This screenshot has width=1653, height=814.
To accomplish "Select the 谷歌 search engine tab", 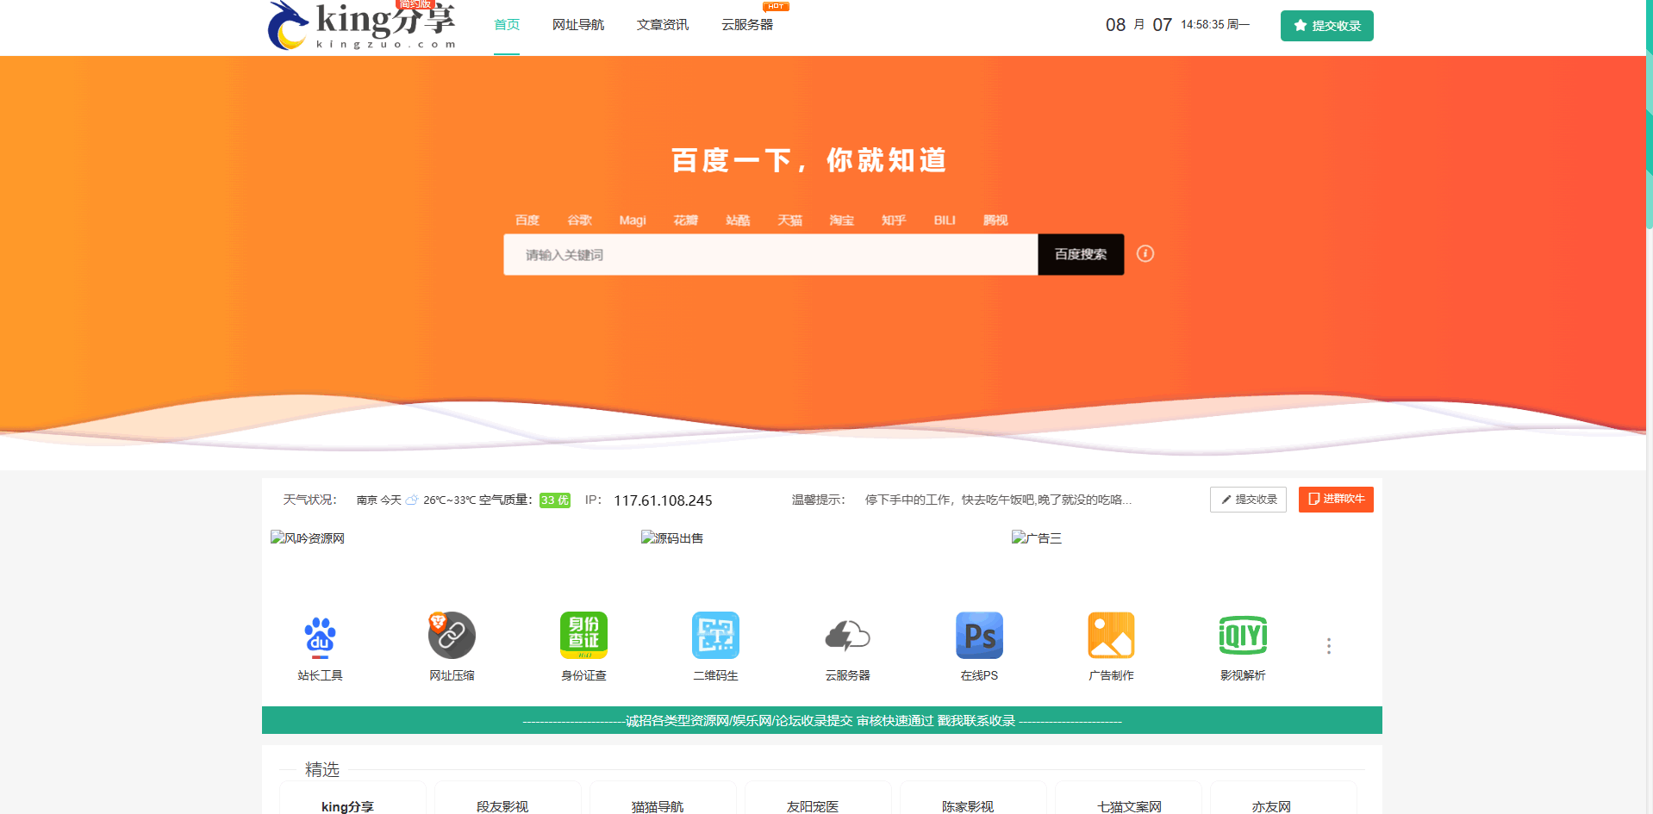I will click(580, 221).
